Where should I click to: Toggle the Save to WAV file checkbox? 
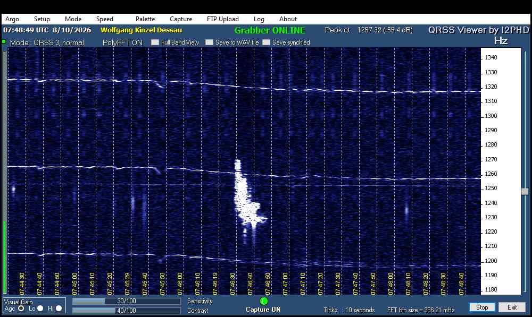[209, 42]
